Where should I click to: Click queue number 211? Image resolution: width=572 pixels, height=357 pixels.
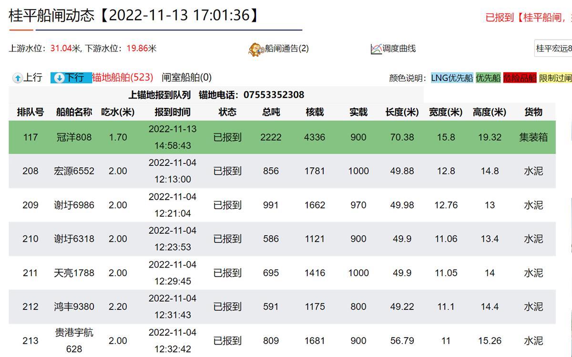(x=31, y=273)
